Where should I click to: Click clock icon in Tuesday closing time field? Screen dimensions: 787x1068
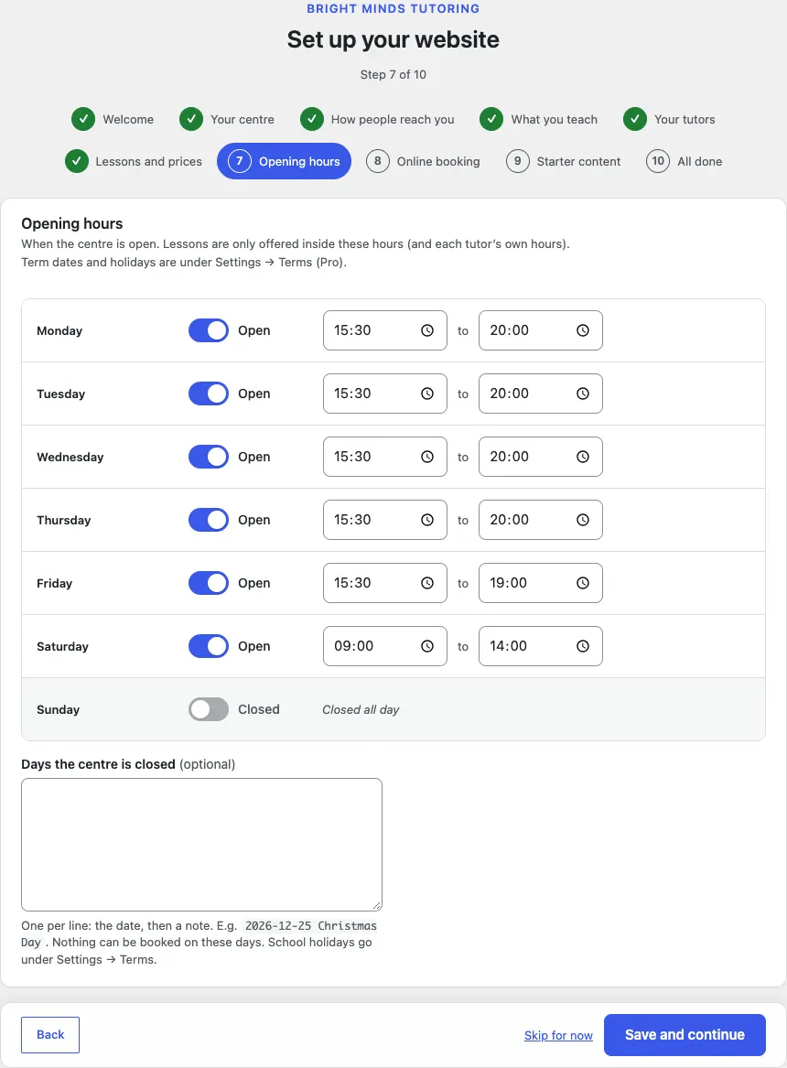point(583,394)
